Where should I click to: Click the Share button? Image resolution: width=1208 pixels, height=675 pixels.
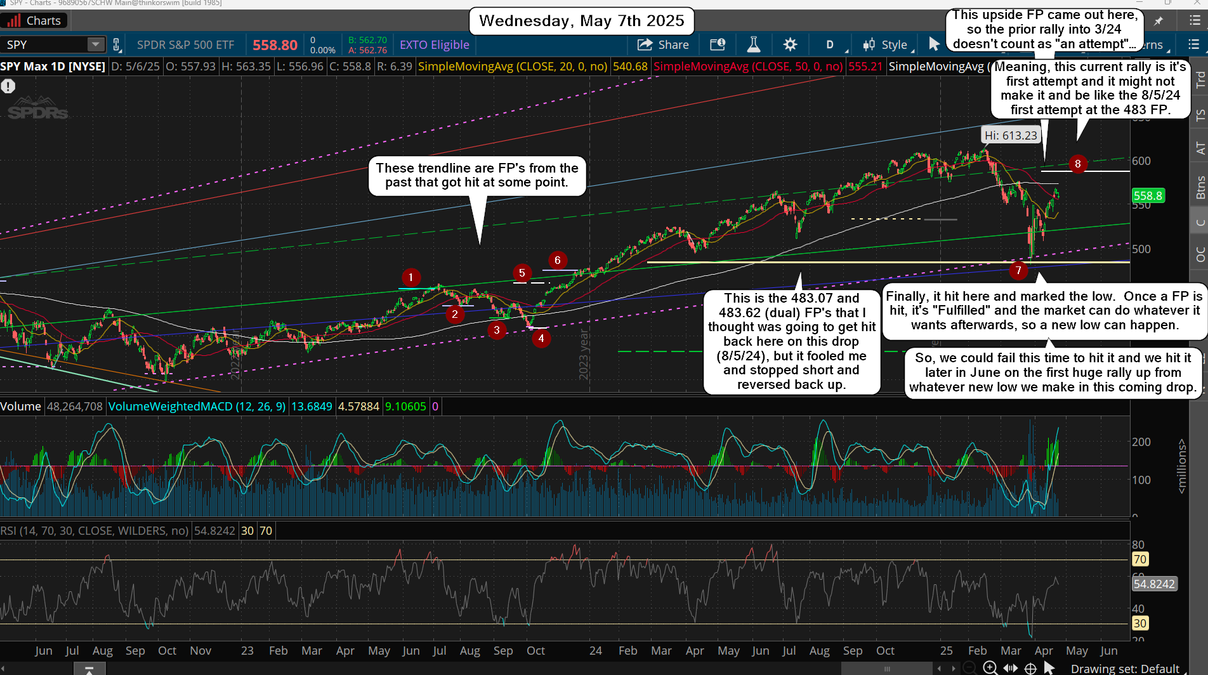pos(663,44)
